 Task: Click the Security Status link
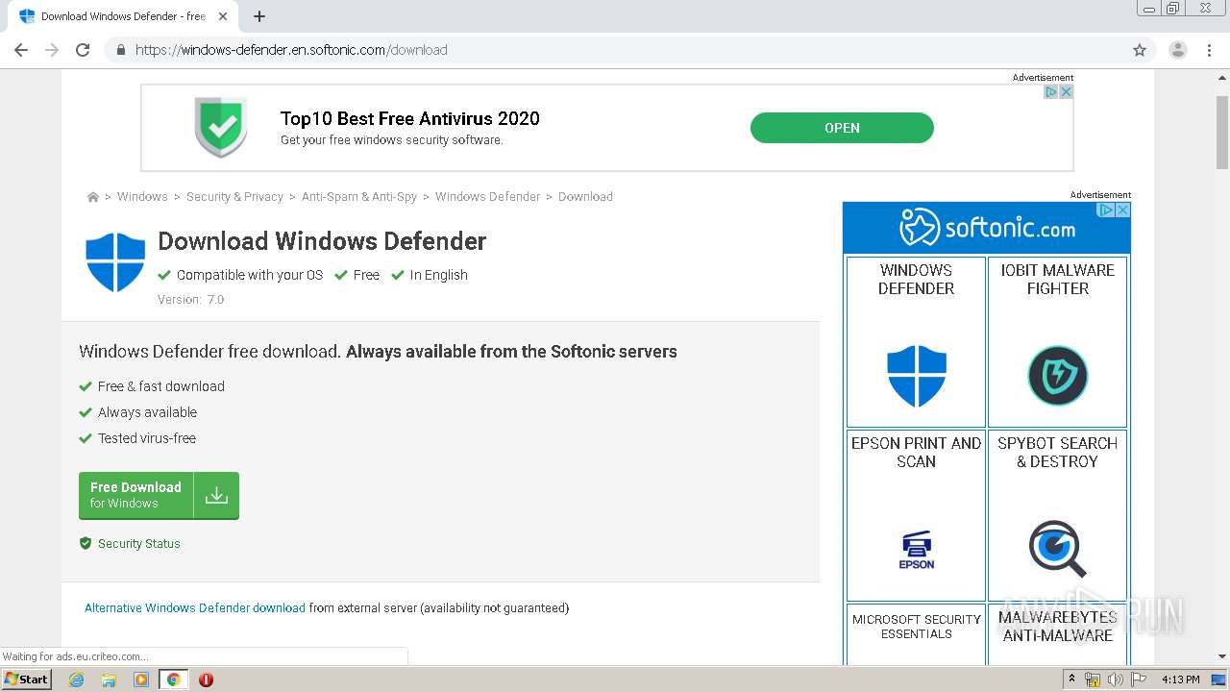click(138, 543)
